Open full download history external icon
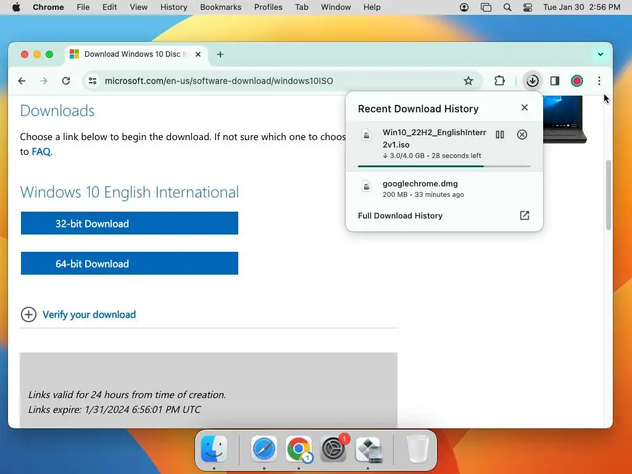 pos(525,215)
